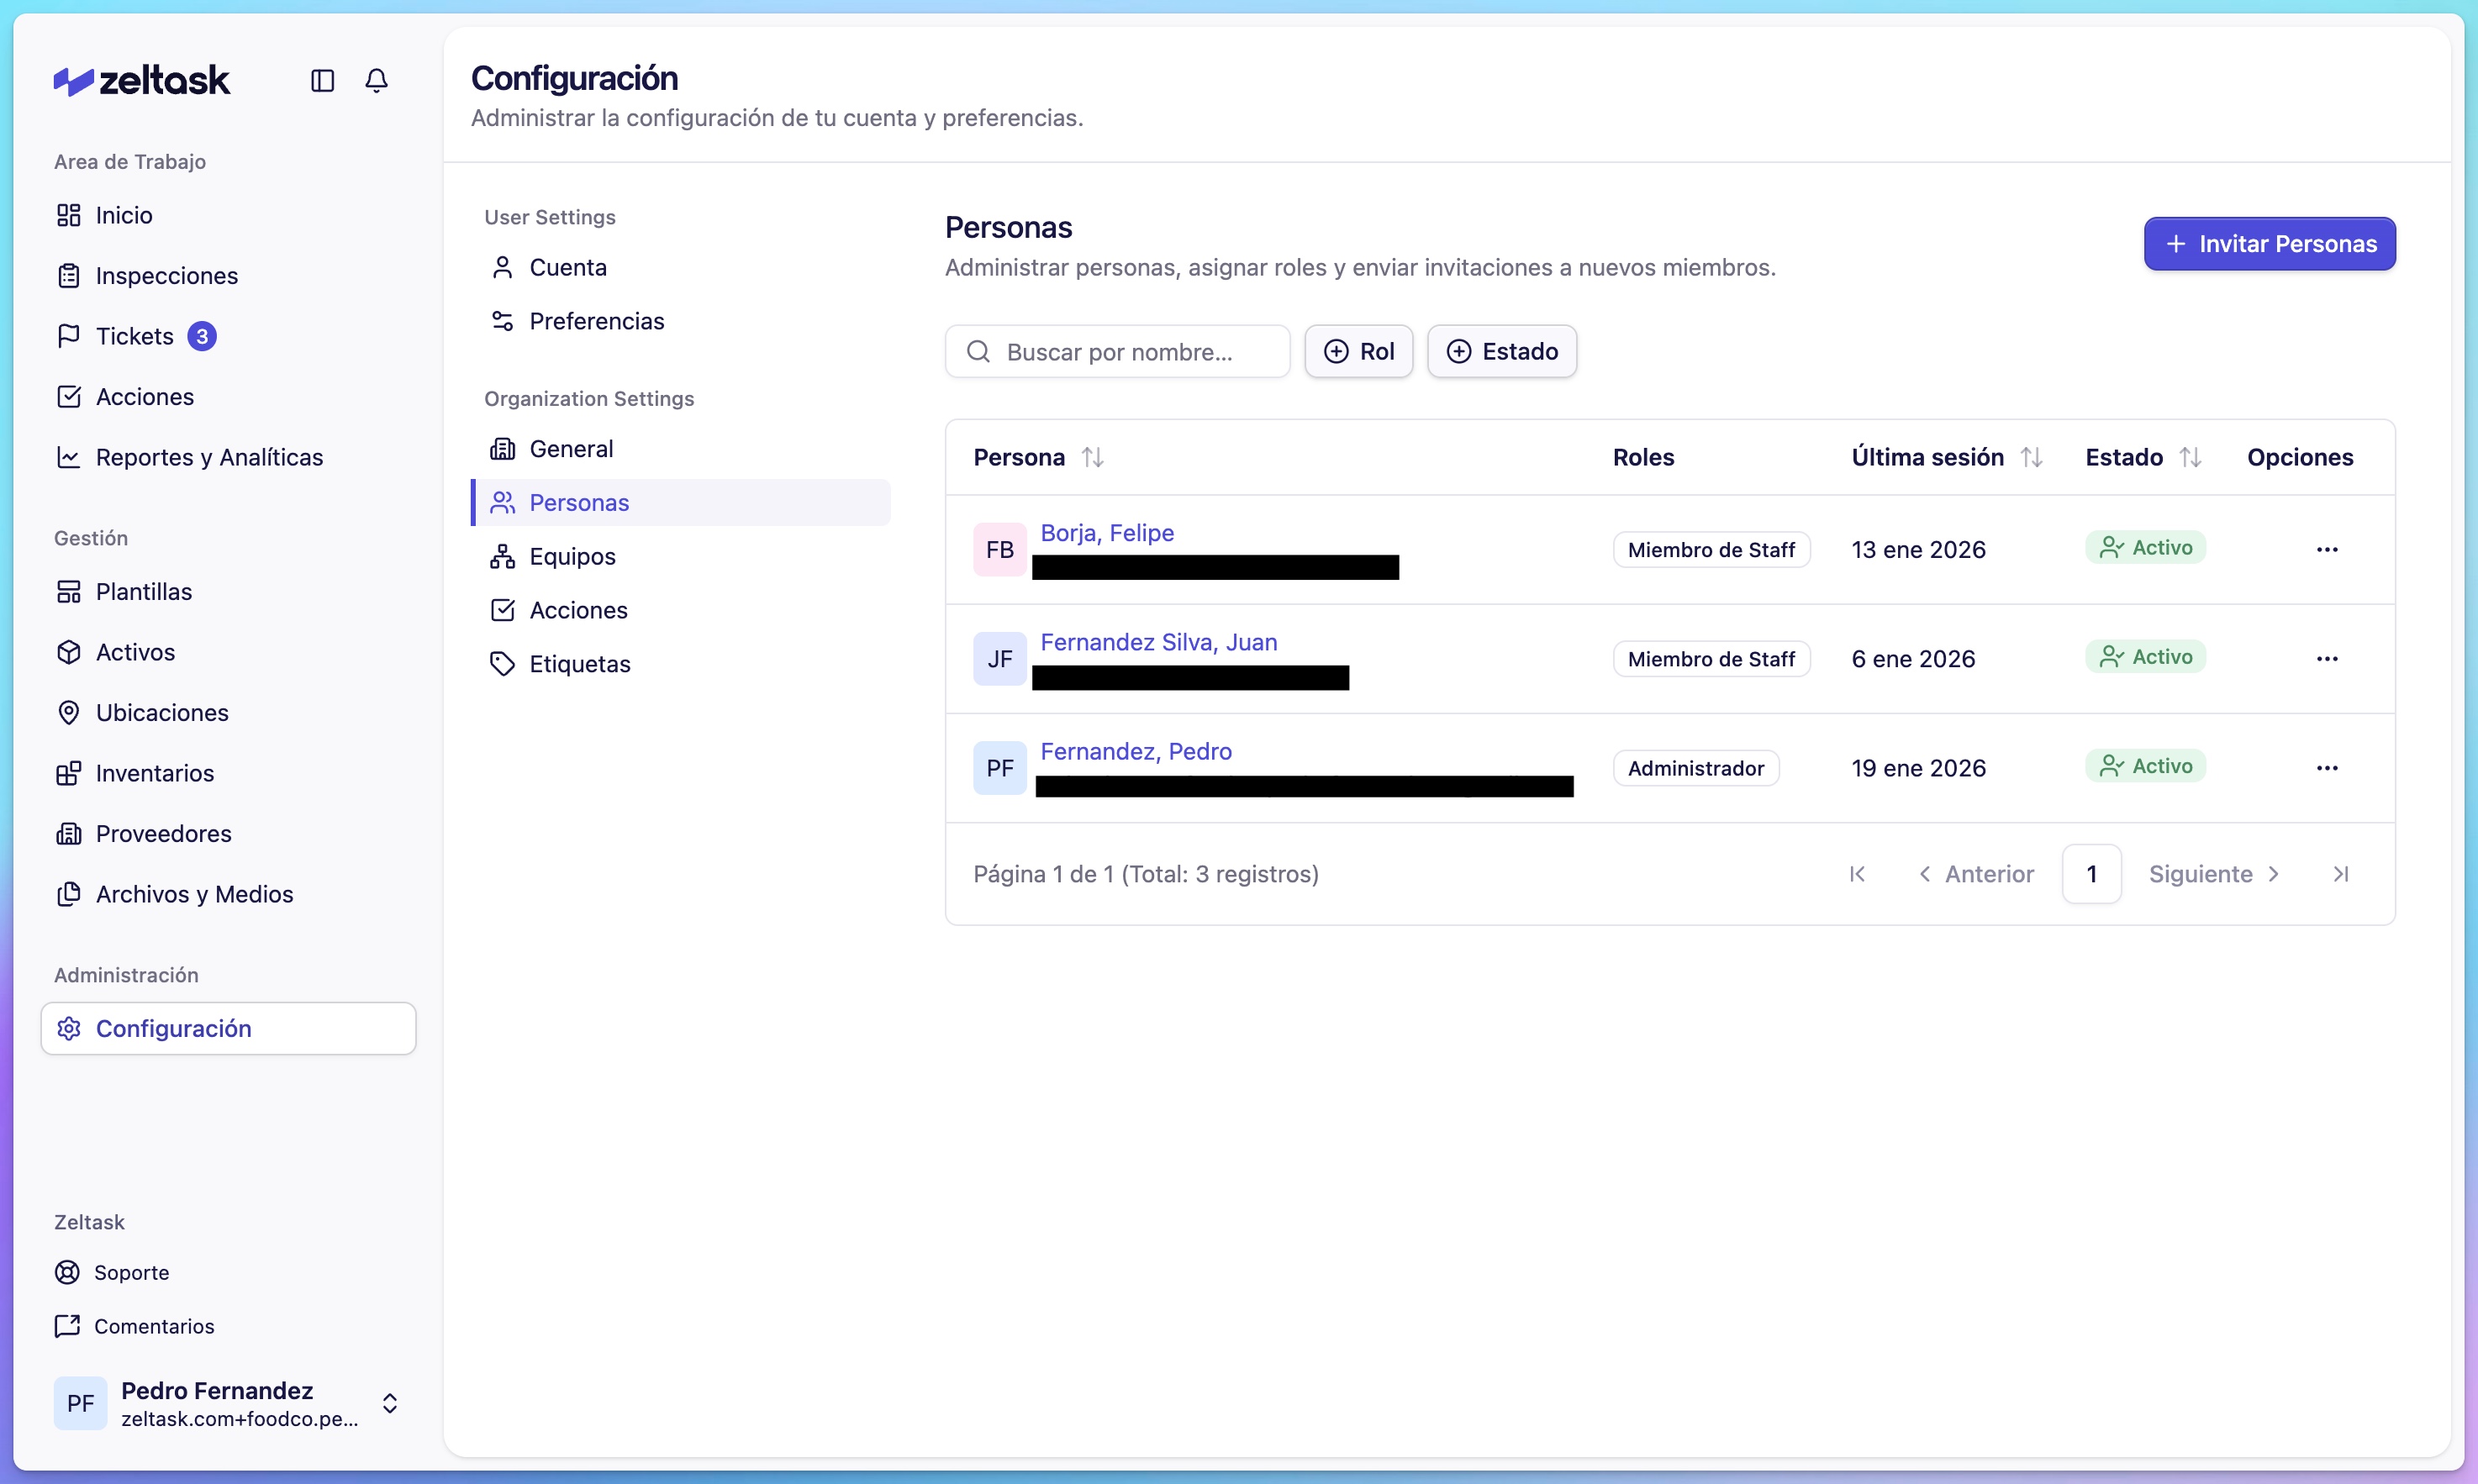Open Fernandez Silva, Juan profile link
The height and width of the screenshot is (1484, 2478).
[1158, 642]
